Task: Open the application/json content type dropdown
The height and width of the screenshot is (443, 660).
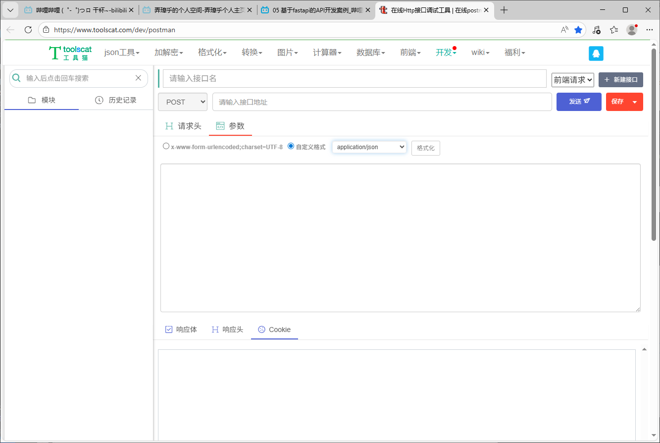Action: pyautogui.click(x=369, y=147)
